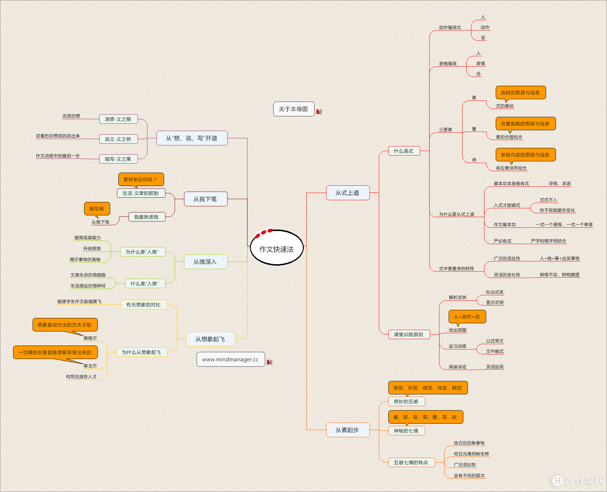Screen dimensions: 607x492
Task: Select the 什么是"入微" subtopic
Action: 145,283
